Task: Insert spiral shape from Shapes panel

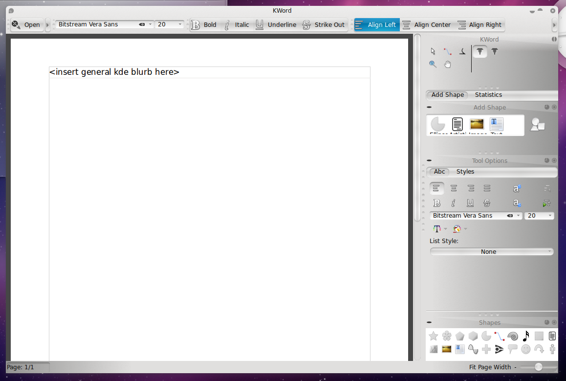Action: (x=513, y=336)
